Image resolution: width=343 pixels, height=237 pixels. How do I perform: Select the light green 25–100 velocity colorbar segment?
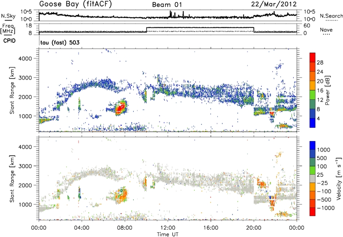point(313,170)
